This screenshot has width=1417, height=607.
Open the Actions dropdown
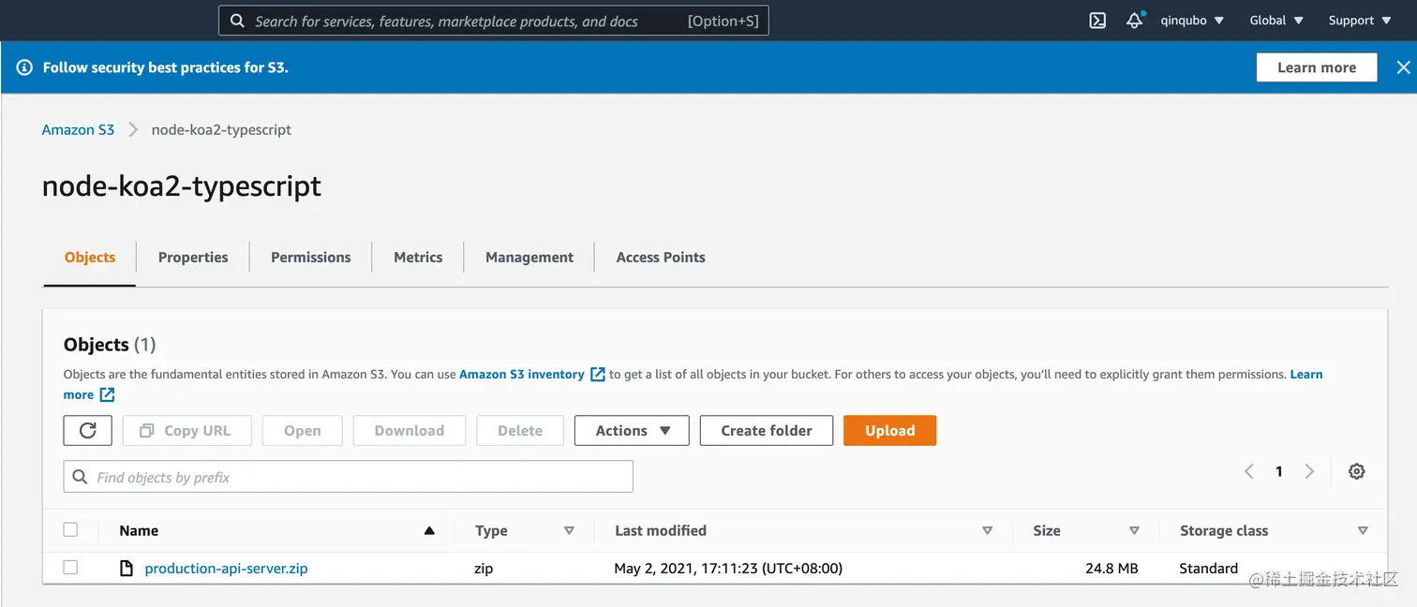click(x=631, y=430)
